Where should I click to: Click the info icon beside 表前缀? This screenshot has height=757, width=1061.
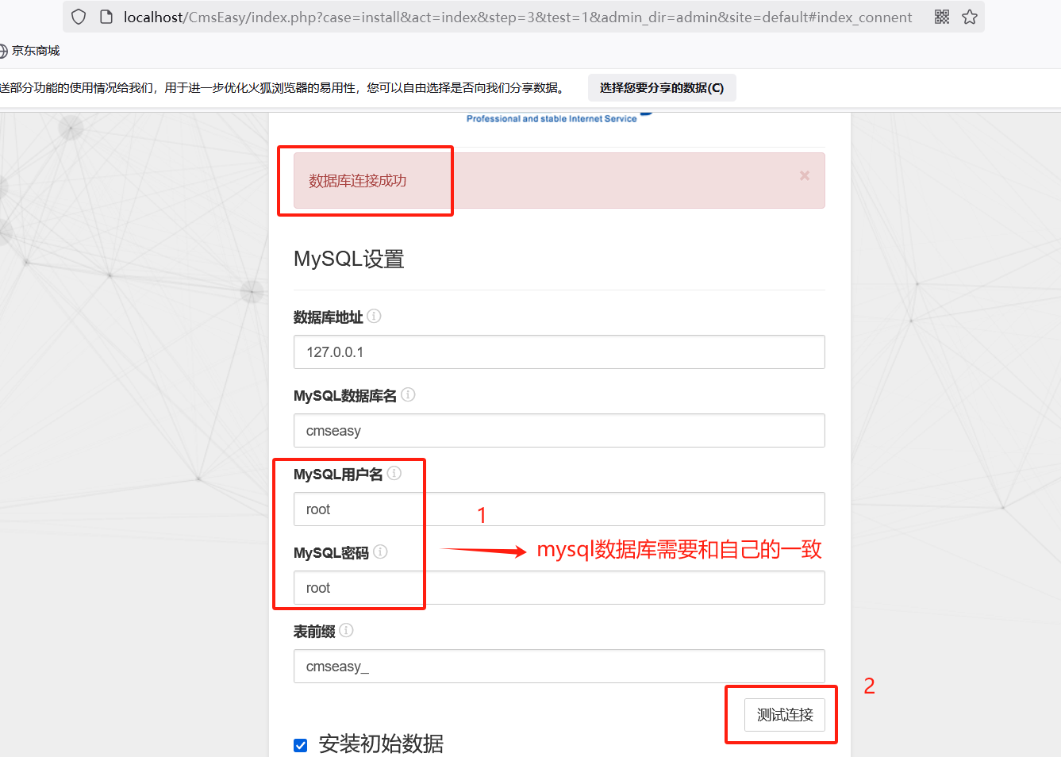(x=346, y=630)
